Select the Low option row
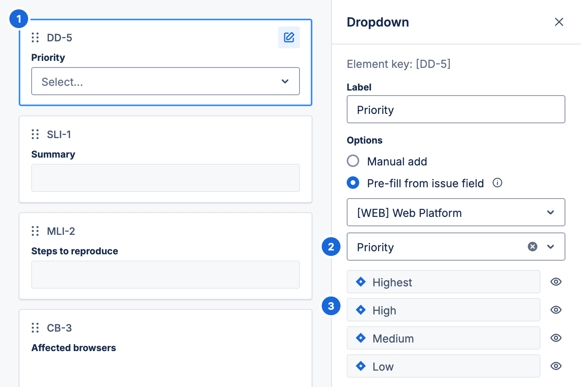The width and height of the screenshot is (581, 387). [444, 366]
